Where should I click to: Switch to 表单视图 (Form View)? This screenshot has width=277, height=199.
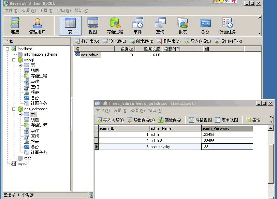coord(227,120)
